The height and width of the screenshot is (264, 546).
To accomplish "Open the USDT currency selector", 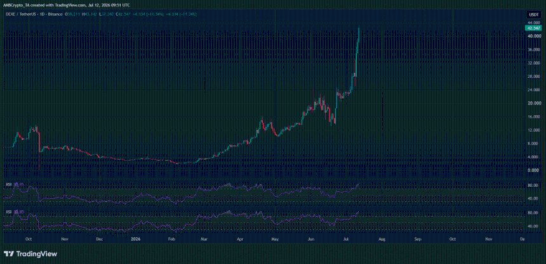I will pyautogui.click(x=532, y=14).
